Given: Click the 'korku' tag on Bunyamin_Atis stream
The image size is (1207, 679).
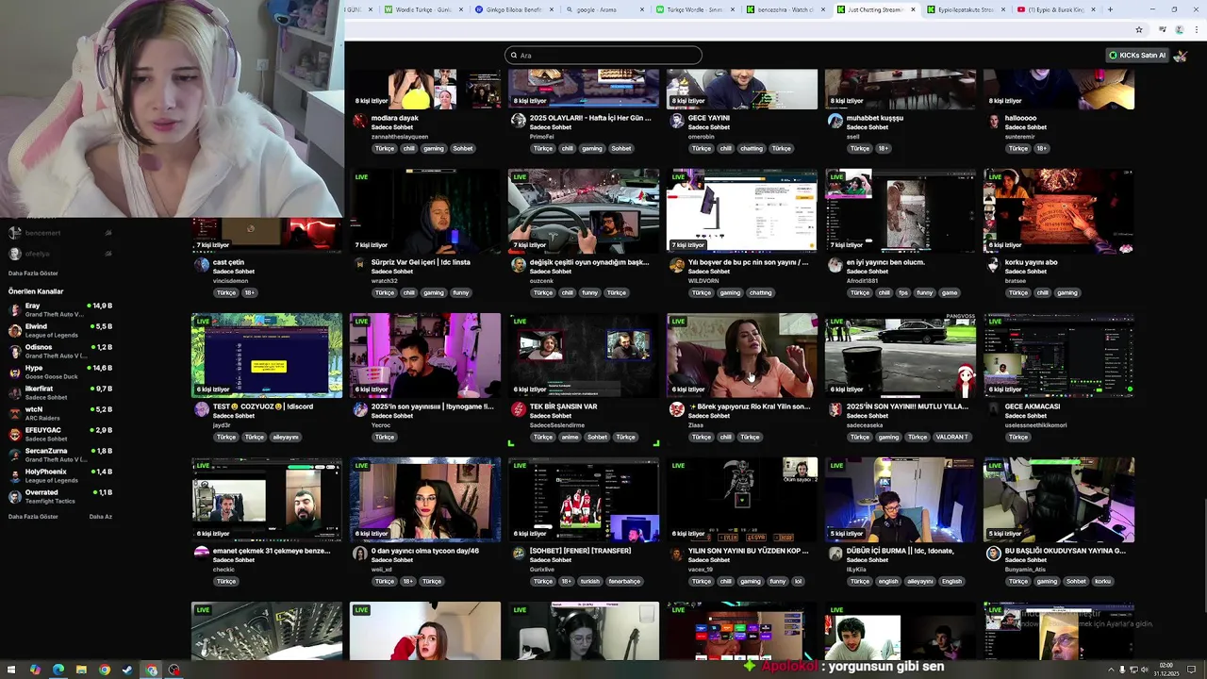Looking at the screenshot, I should (x=1102, y=582).
